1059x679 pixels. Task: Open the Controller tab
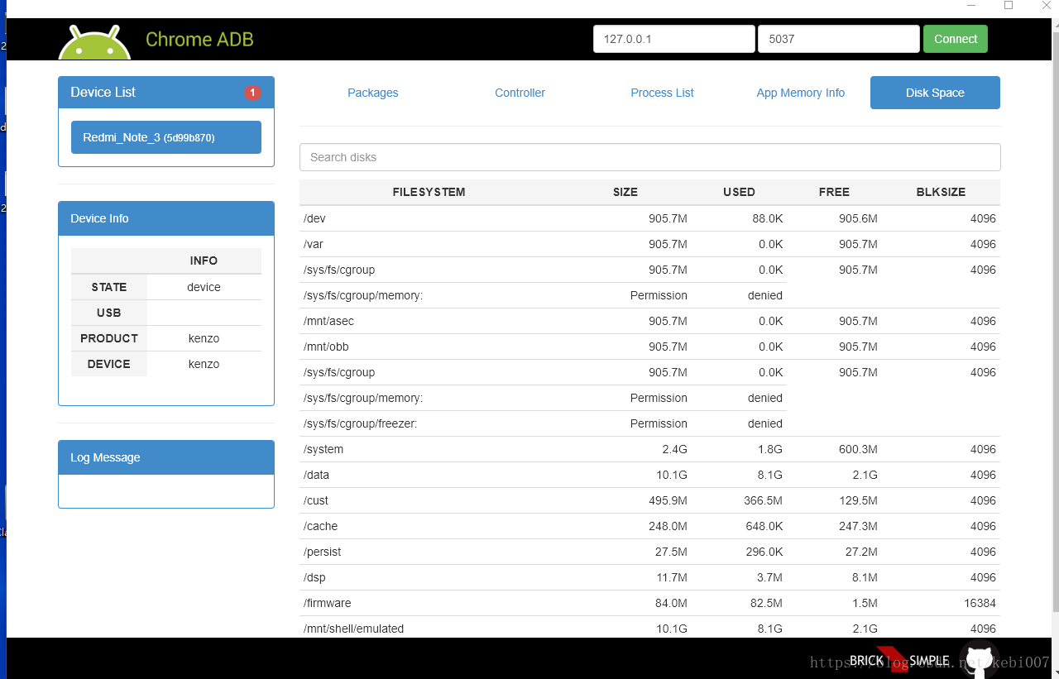pos(520,93)
